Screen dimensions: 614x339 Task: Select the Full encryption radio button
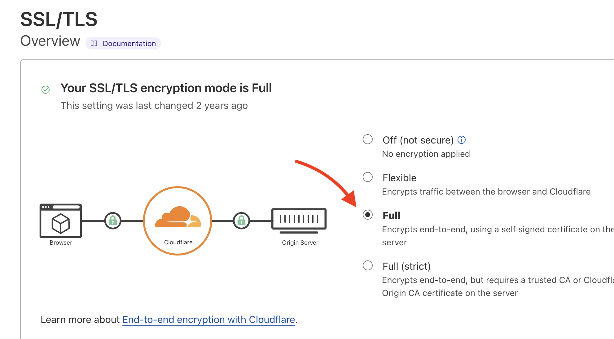[x=368, y=215]
